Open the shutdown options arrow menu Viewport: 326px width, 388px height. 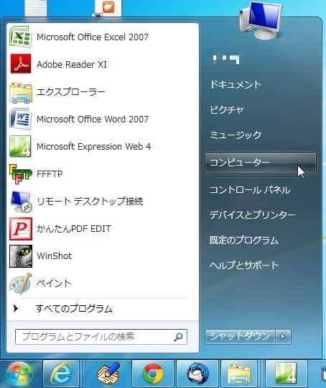coord(283,337)
